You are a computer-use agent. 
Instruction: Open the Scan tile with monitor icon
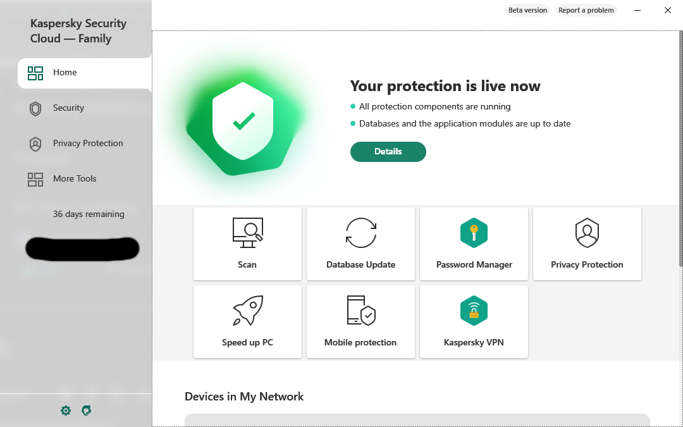click(x=247, y=244)
